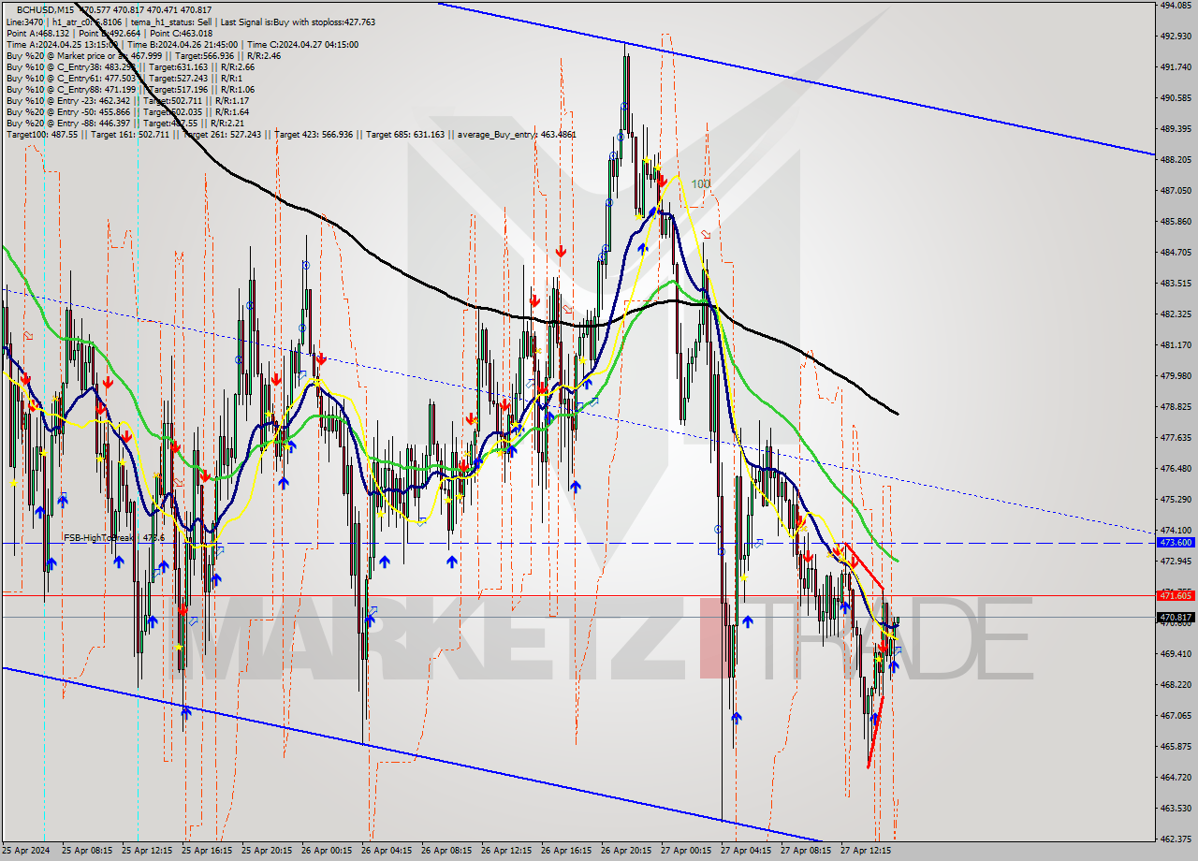
Task: Click the '25 Apr 12:15' time axis label
Action: click(147, 852)
